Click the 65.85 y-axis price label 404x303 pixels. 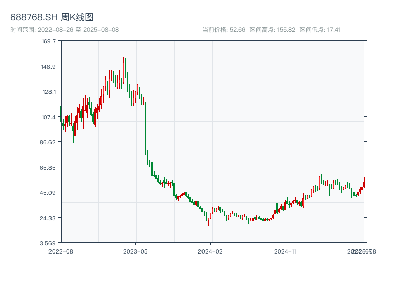[49, 167]
